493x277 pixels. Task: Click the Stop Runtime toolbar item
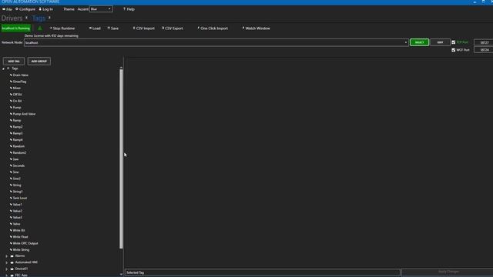click(62, 28)
